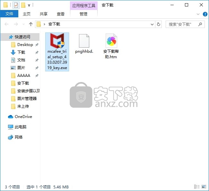The width and height of the screenshot is (209, 191).
Task: Switch to details view in status bar
Action: pos(197,187)
